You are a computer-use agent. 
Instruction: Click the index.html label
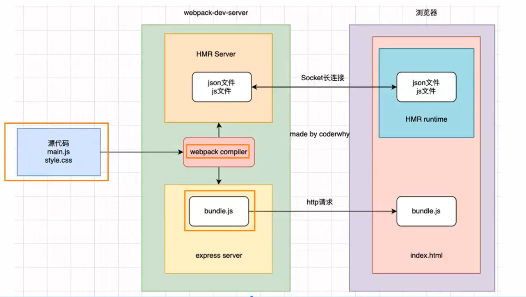[426, 255]
